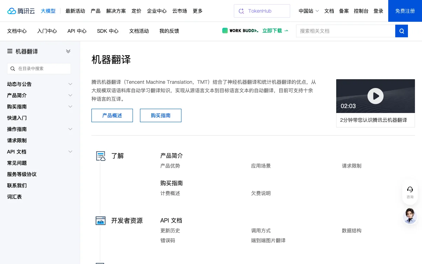Open 服务等级协议 in sidebar

(22, 174)
